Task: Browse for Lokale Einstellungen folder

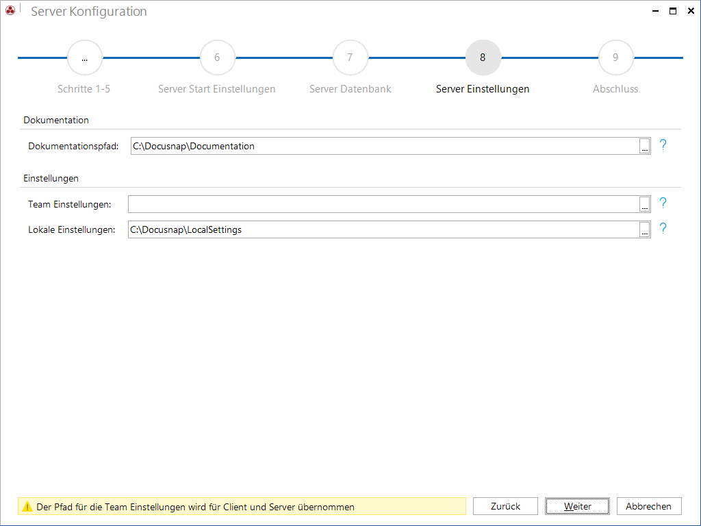Action: pos(644,230)
